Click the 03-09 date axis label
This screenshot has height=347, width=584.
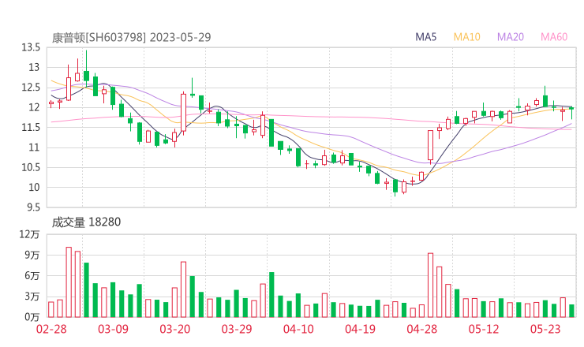(x=113, y=329)
